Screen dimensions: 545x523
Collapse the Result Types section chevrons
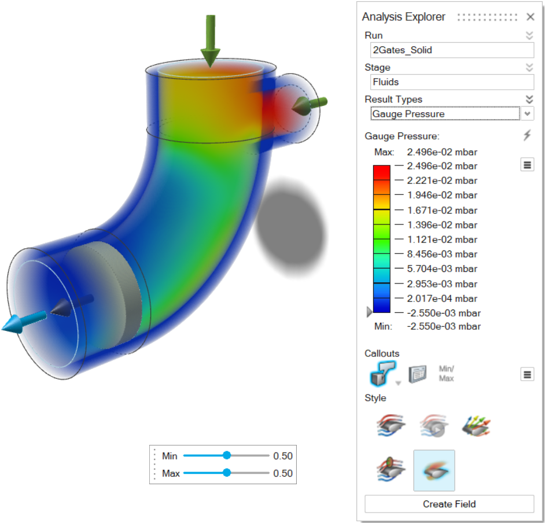(x=529, y=100)
